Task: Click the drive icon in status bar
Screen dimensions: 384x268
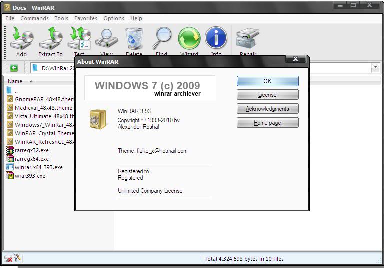Action: click(8, 258)
